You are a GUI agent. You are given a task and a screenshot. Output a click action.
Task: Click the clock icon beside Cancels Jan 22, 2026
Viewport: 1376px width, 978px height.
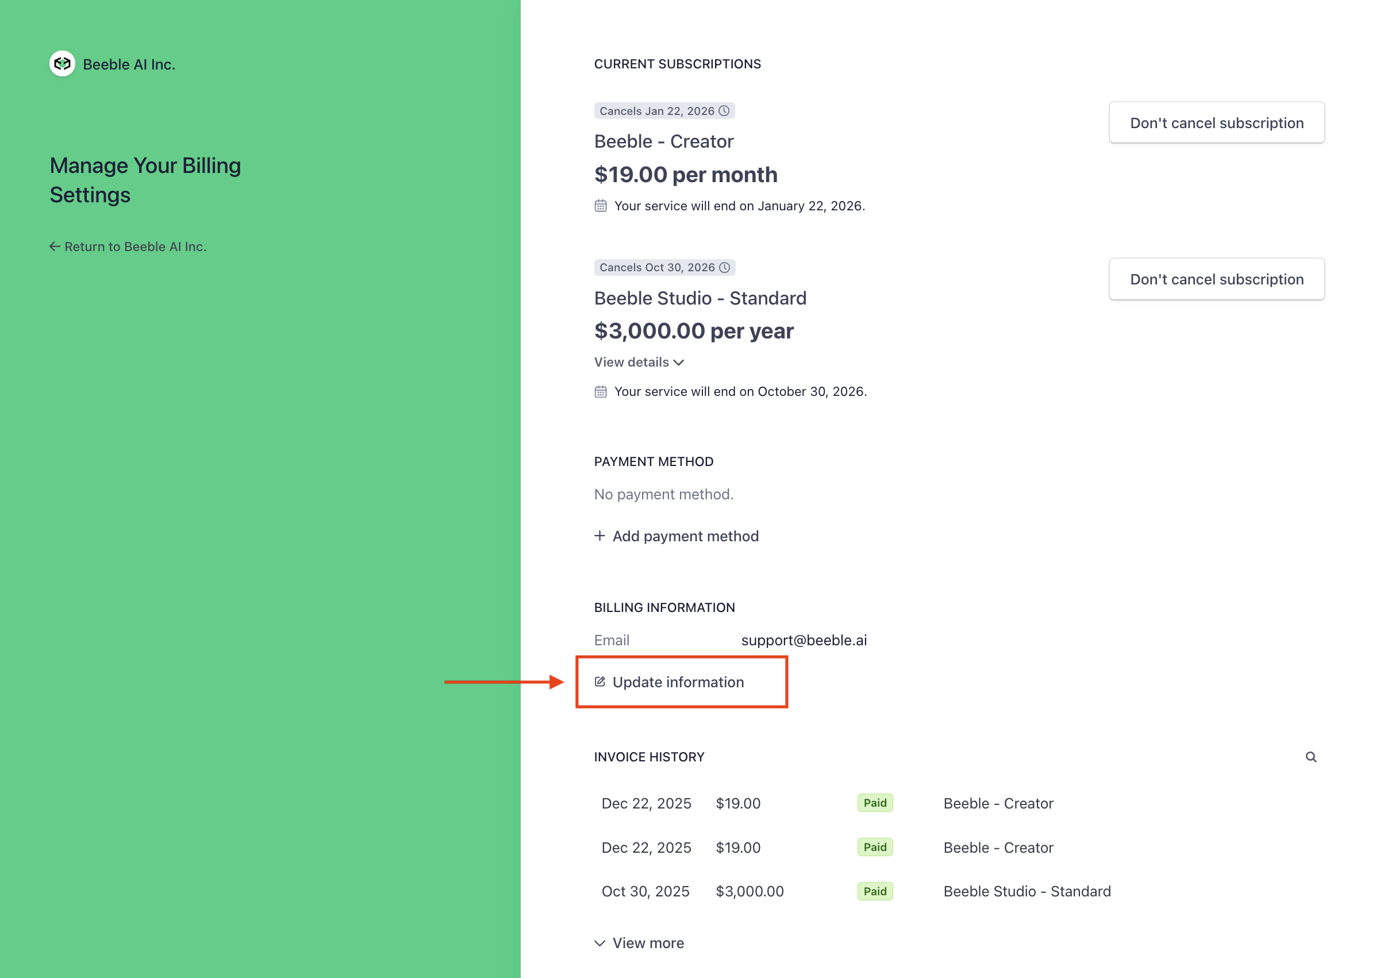[x=724, y=111]
